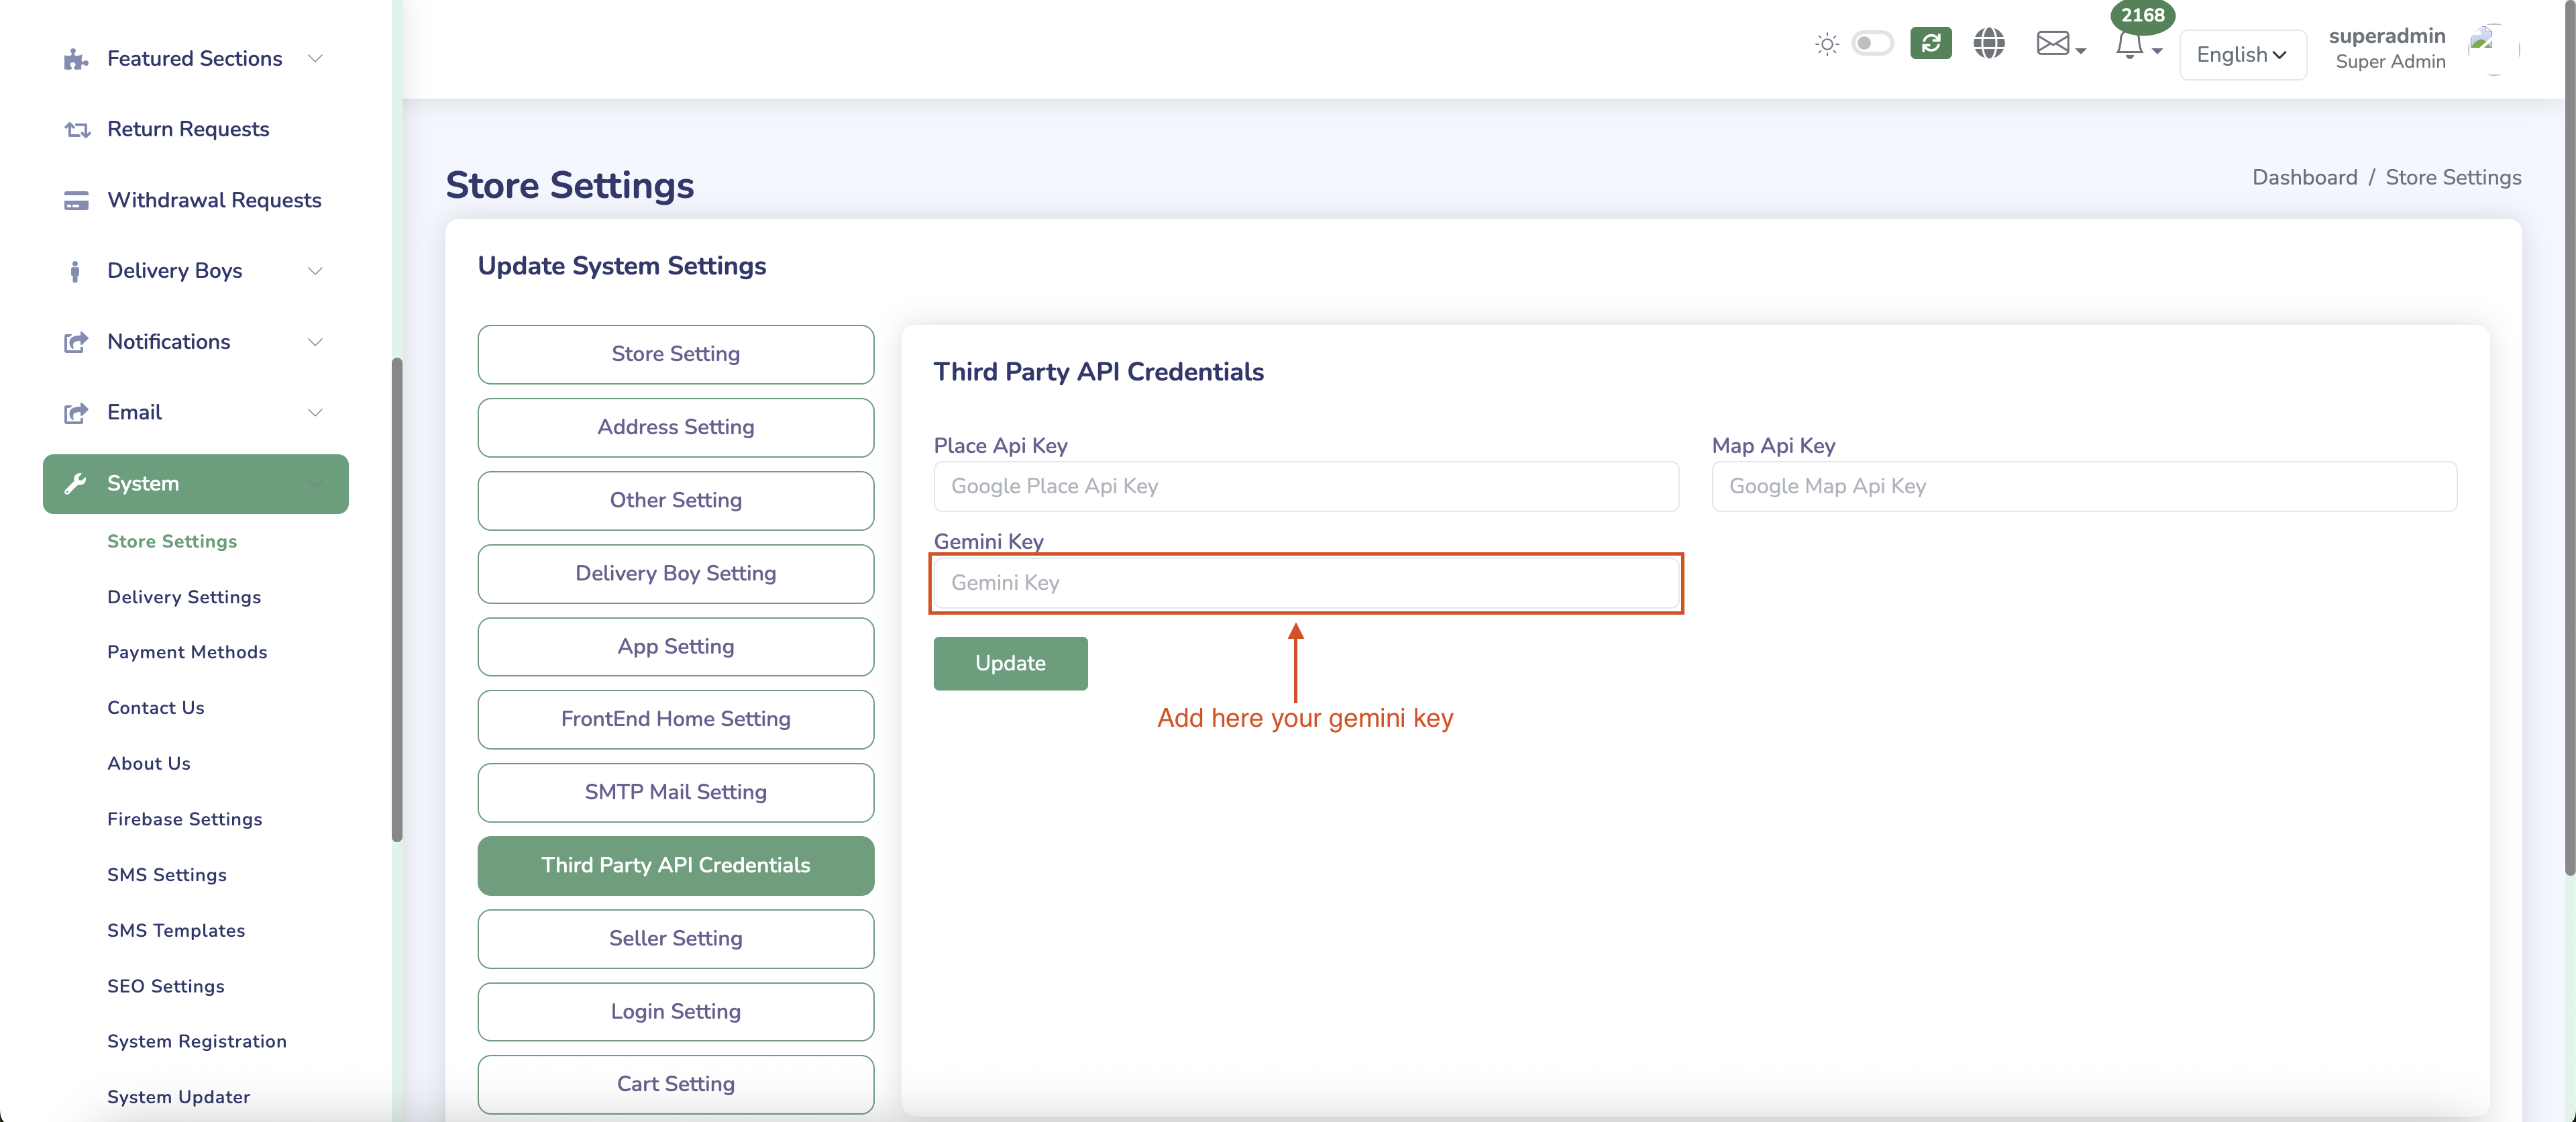Click the sun light-mode icon

click(x=1826, y=44)
